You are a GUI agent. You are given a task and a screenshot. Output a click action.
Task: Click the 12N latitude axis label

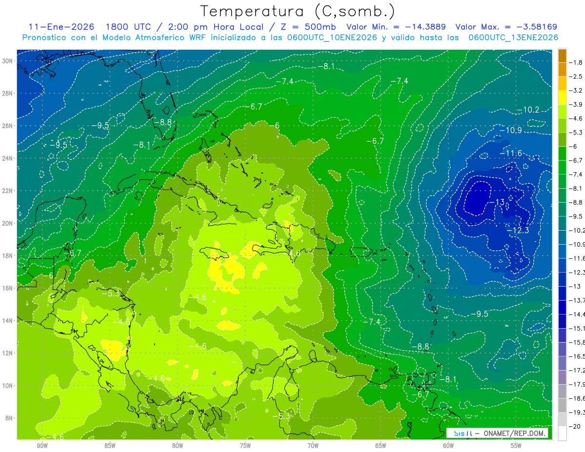coord(7,353)
